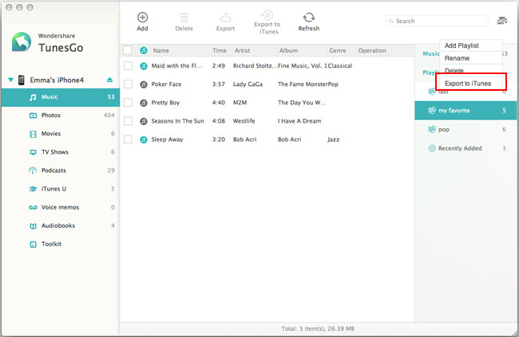
Task: Choose Rename from the context menu
Action: tap(471, 58)
